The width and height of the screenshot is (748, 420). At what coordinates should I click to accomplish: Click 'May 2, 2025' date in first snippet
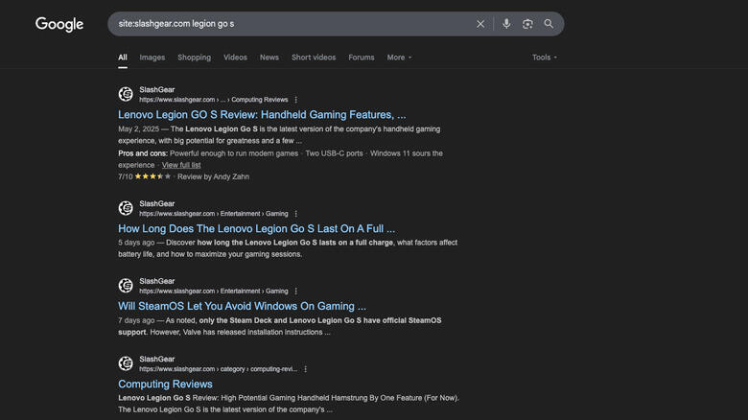[x=138, y=128]
